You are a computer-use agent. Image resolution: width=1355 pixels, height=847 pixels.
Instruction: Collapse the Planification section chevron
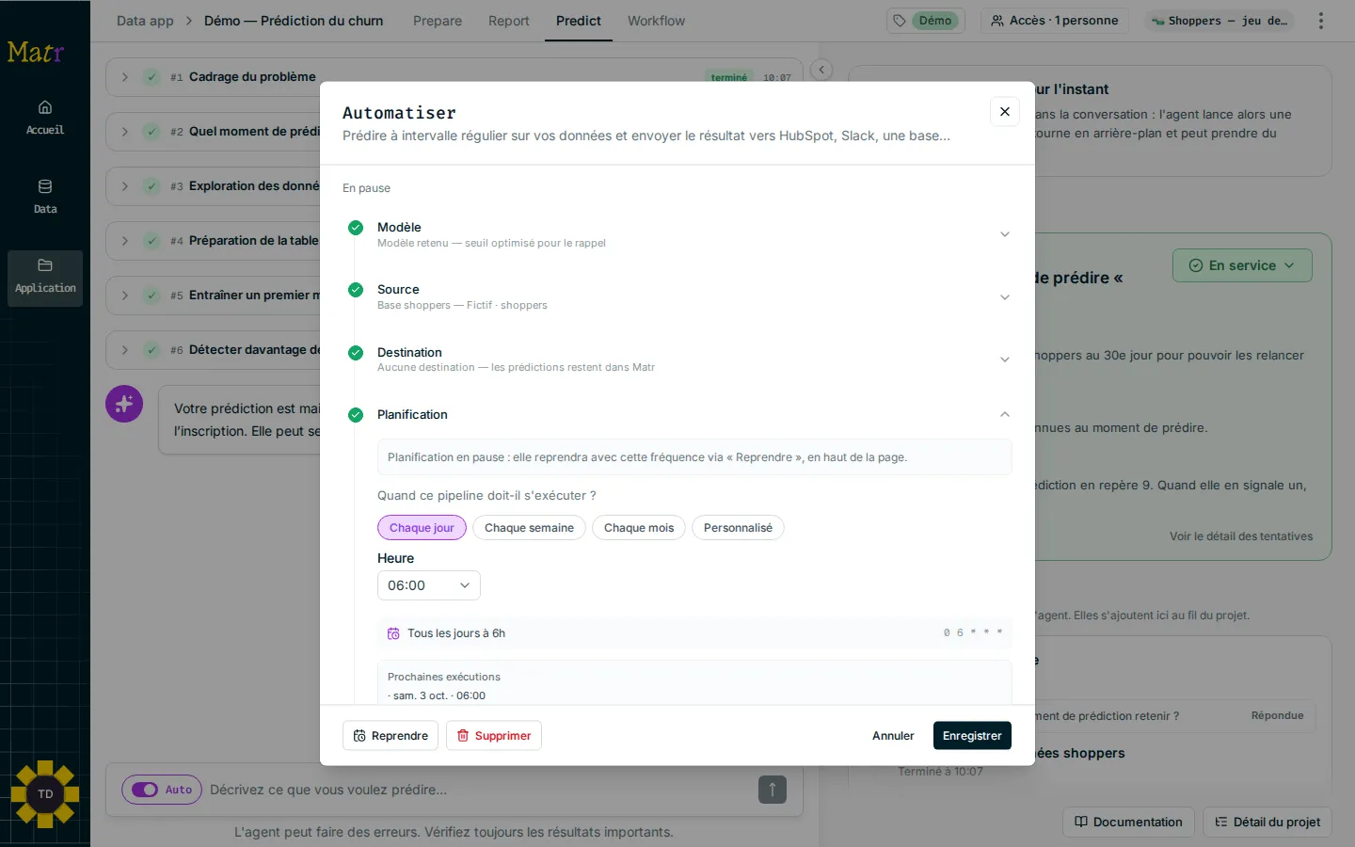[x=1005, y=414]
